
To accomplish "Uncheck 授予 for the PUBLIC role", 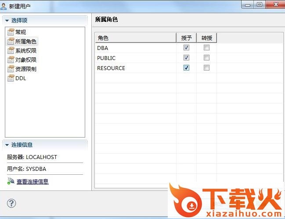I will (x=186, y=58).
